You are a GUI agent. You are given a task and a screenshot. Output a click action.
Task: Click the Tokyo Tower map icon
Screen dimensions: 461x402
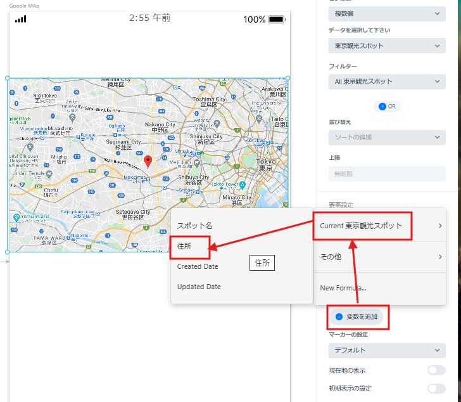click(x=243, y=185)
